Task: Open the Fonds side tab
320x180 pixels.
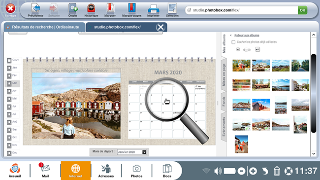Action: coord(224,101)
